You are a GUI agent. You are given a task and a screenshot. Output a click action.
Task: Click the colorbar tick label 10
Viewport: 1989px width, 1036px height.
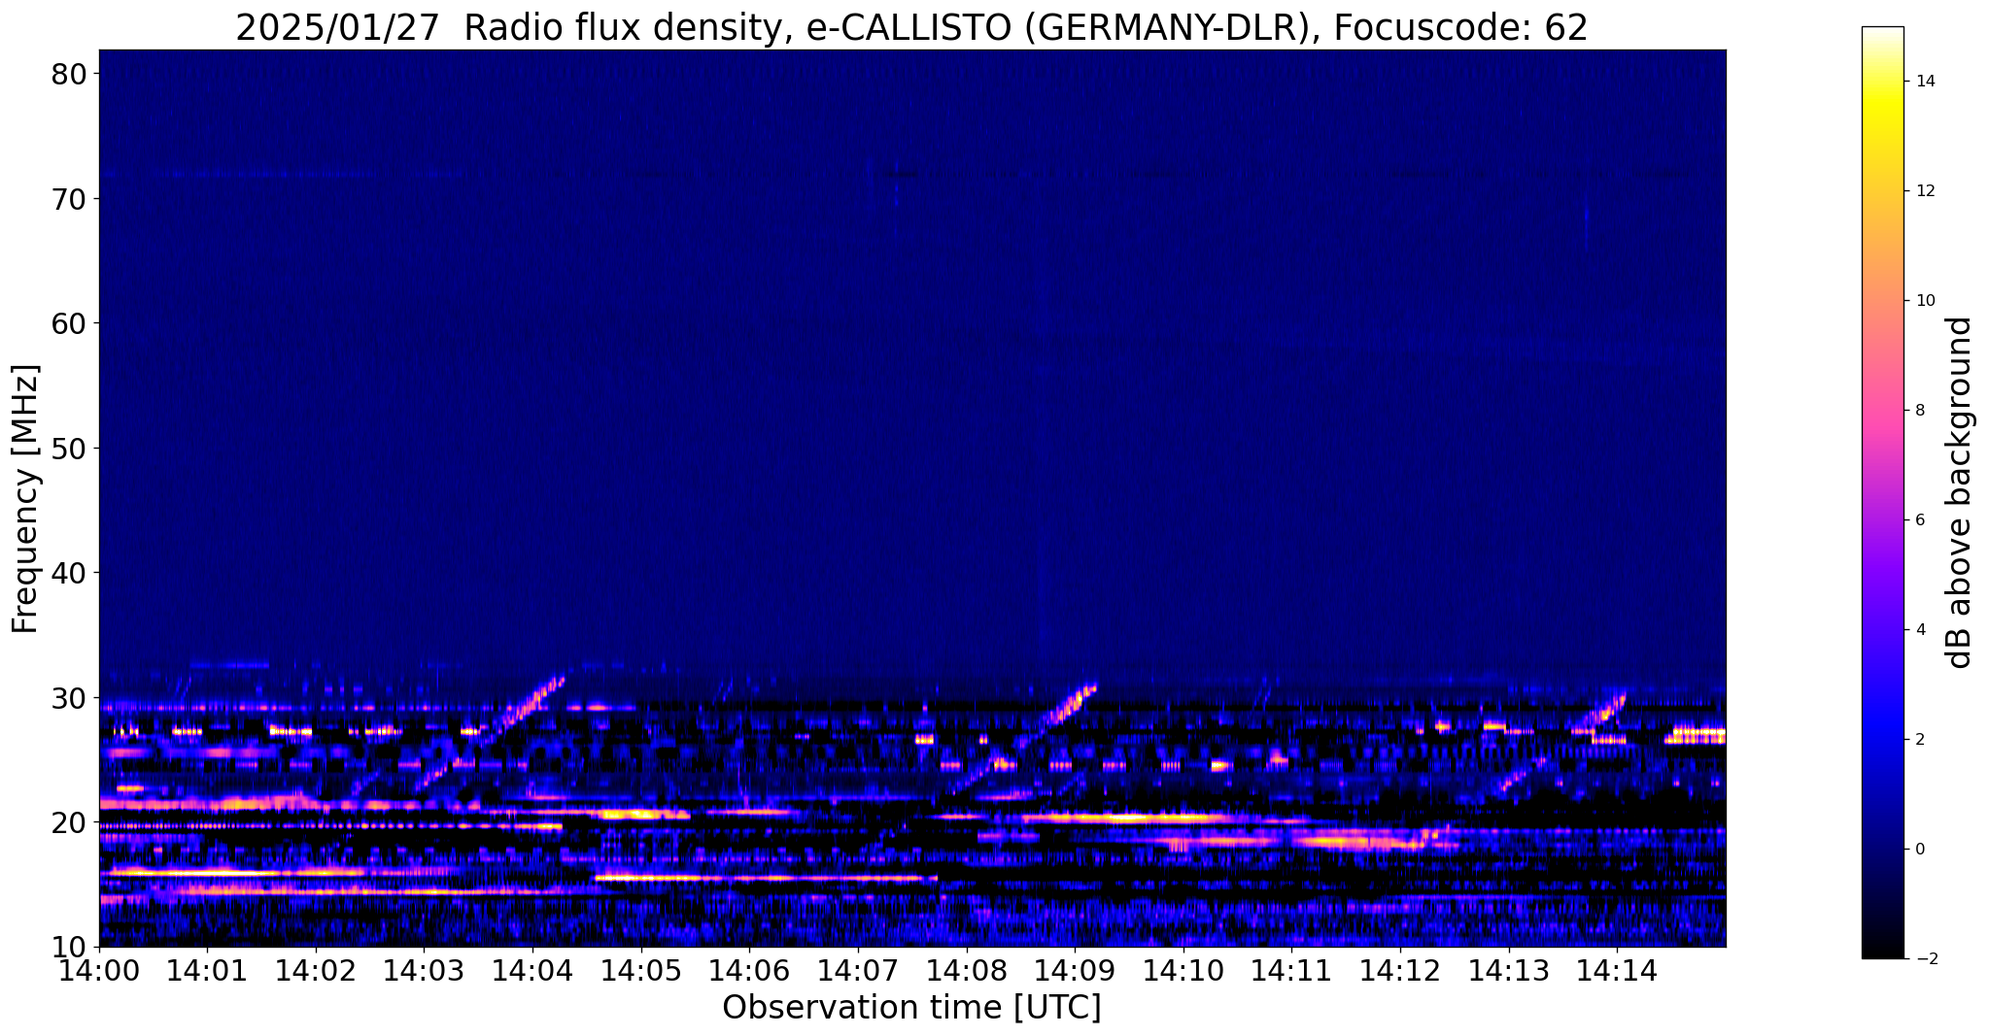[1925, 301]
